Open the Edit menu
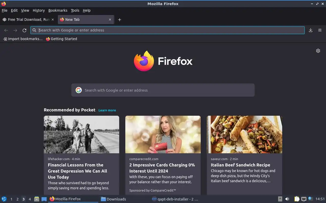Screen dimensions: 326x203 point(14,10)
